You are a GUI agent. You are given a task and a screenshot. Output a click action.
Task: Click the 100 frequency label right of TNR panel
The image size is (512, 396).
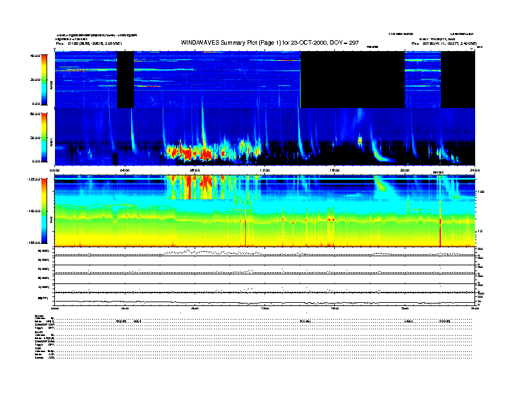point(481,192)
